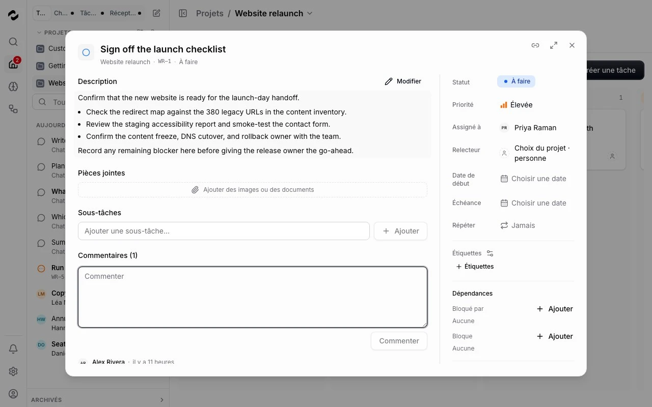Click into the Commenter text area
Image resolution: width=652 pixels, height=407 pixels.
[253, 297]
